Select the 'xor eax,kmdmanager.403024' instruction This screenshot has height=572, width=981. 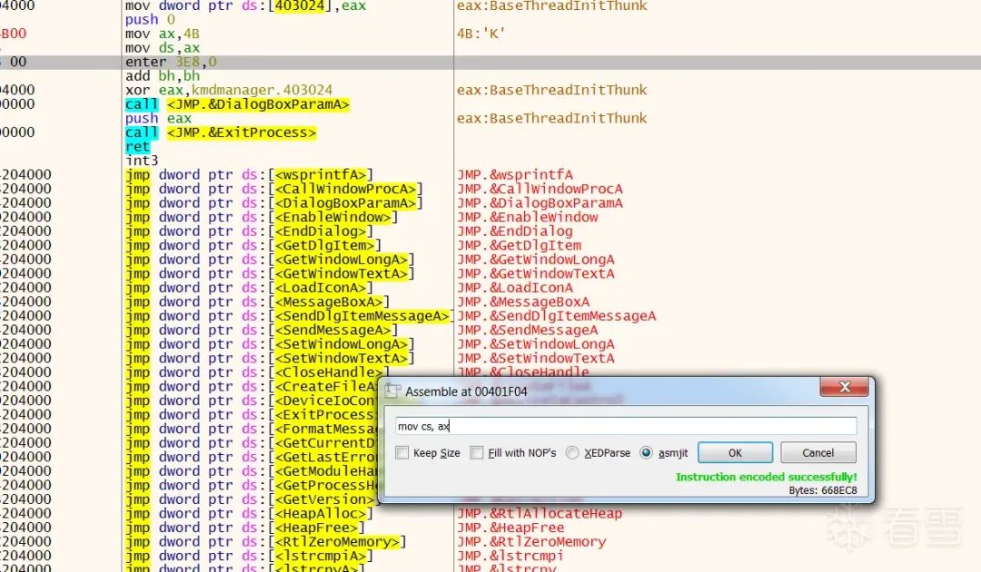[x=228, y=90]
